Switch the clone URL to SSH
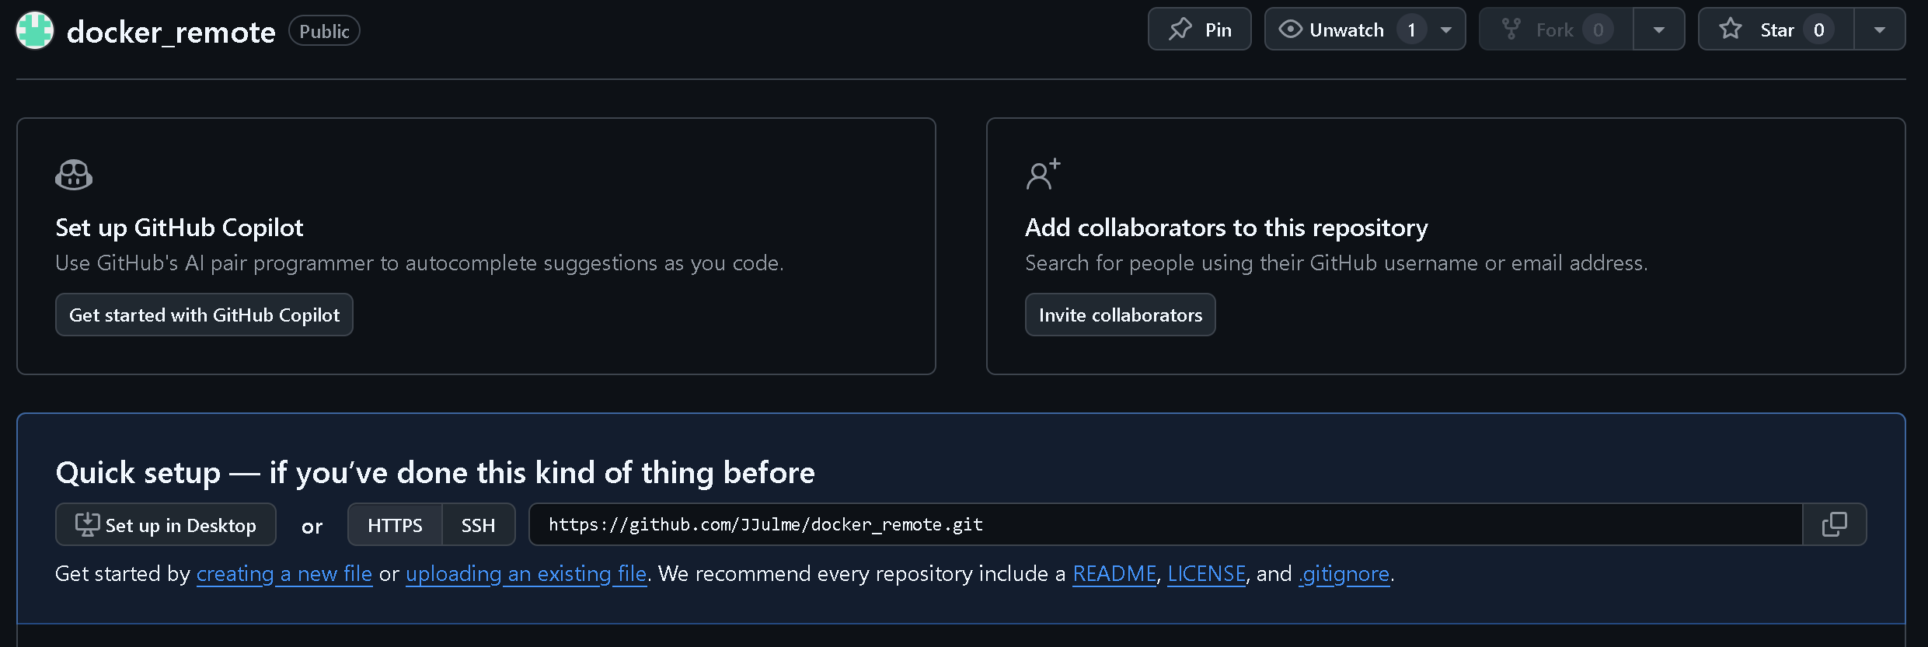 (x=479, y=524)
